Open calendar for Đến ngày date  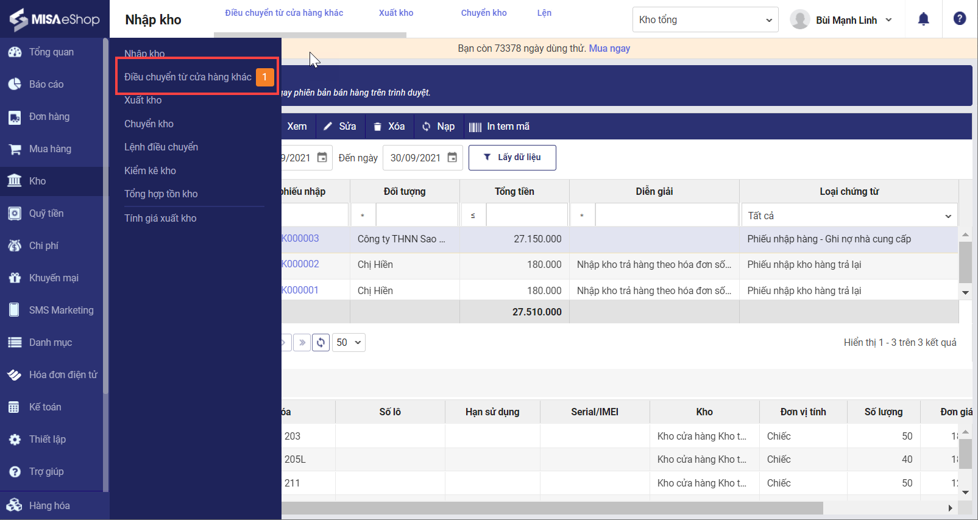[452, 158]
